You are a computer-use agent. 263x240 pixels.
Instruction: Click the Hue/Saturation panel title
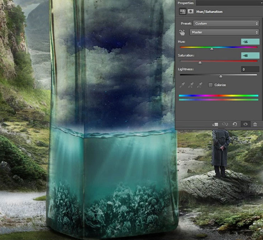[209, 12]
